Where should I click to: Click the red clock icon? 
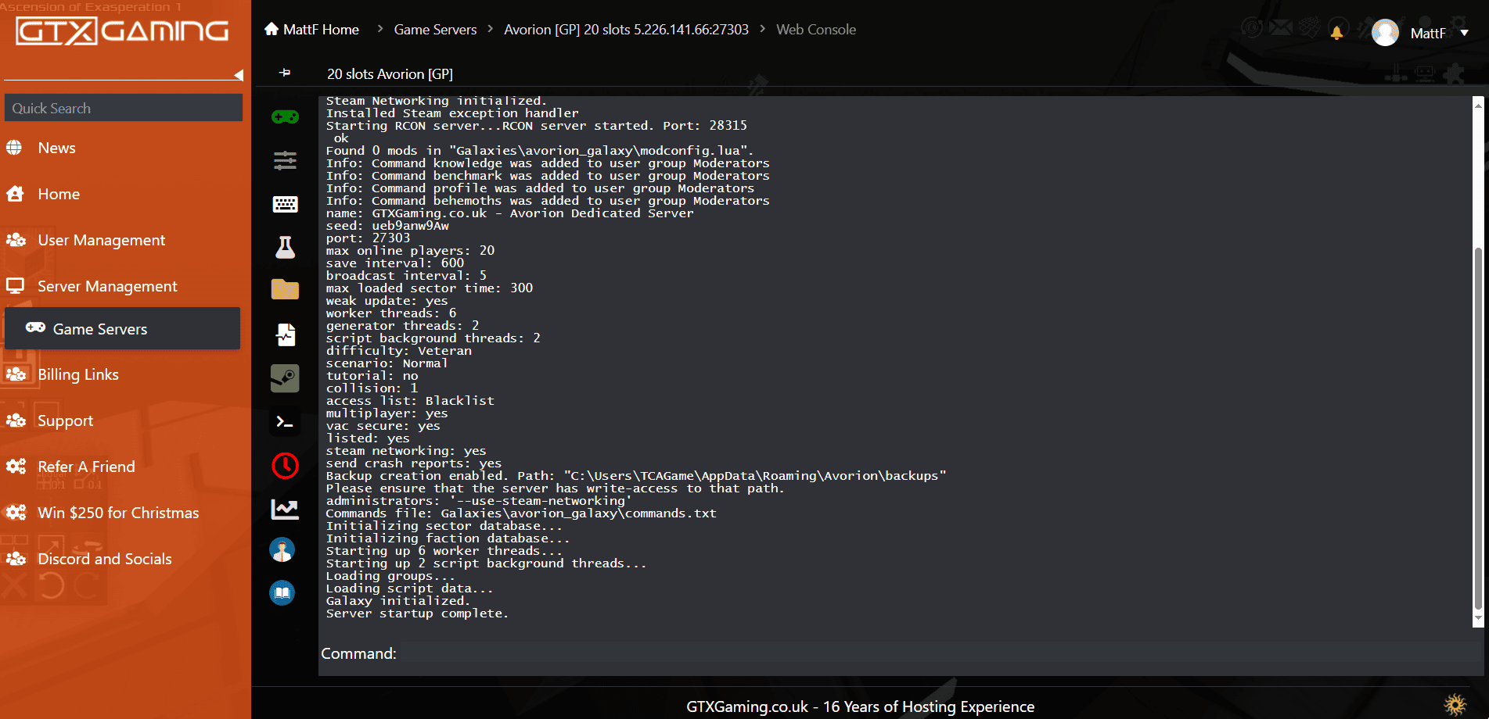(x=285, y=466)
